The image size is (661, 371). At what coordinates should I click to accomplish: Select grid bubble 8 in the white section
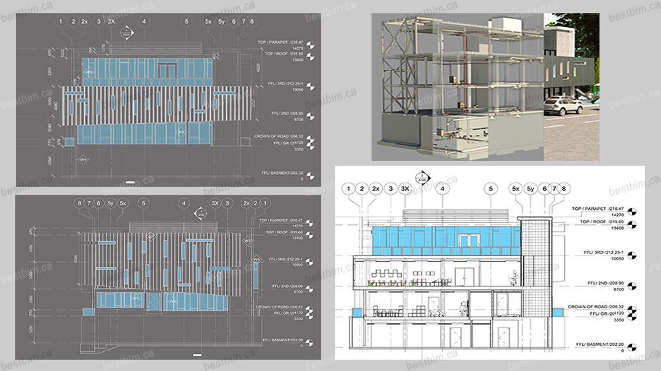(564, 189)
